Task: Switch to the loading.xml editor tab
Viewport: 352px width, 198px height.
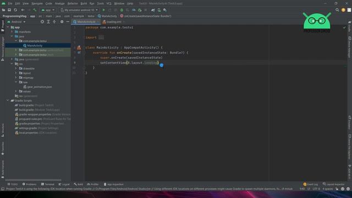Action: tap(114, 22)
